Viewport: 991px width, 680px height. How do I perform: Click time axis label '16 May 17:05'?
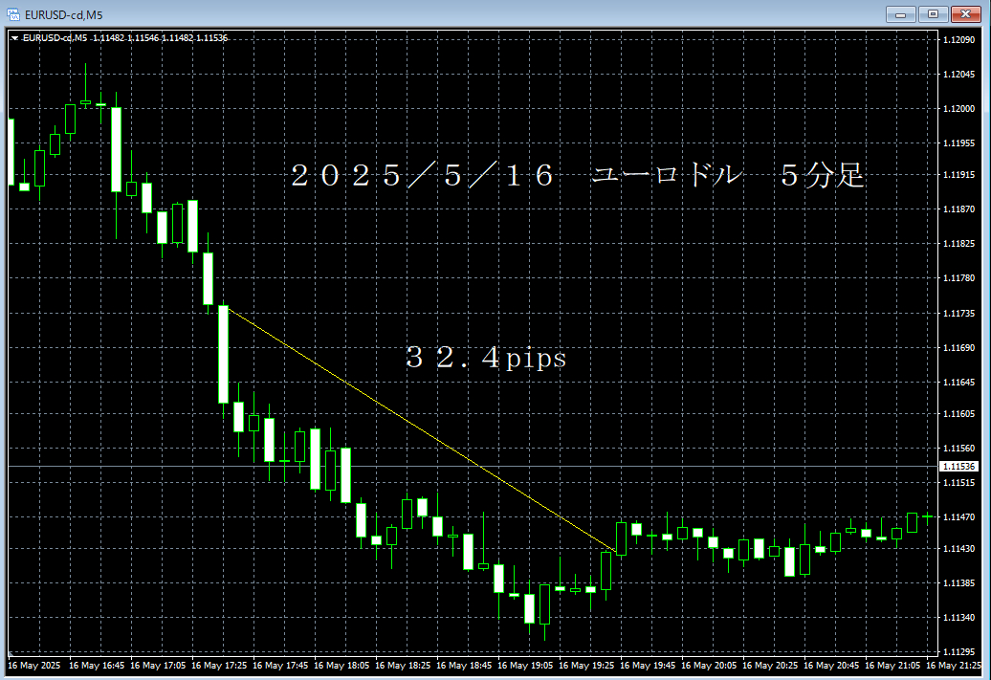click(x=158, y=666)
